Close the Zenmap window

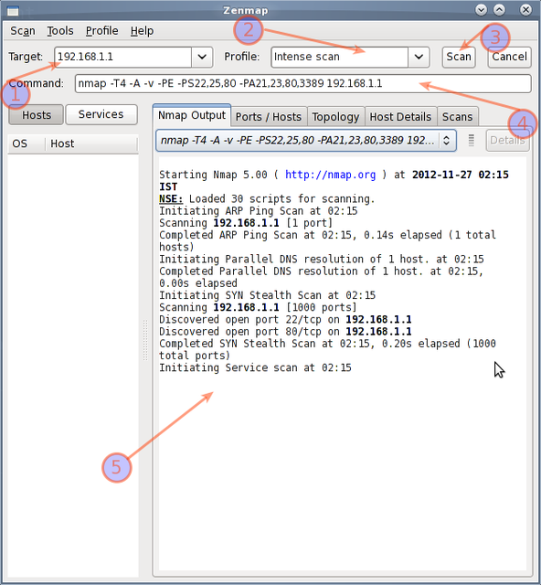click(x=526, y=10)
